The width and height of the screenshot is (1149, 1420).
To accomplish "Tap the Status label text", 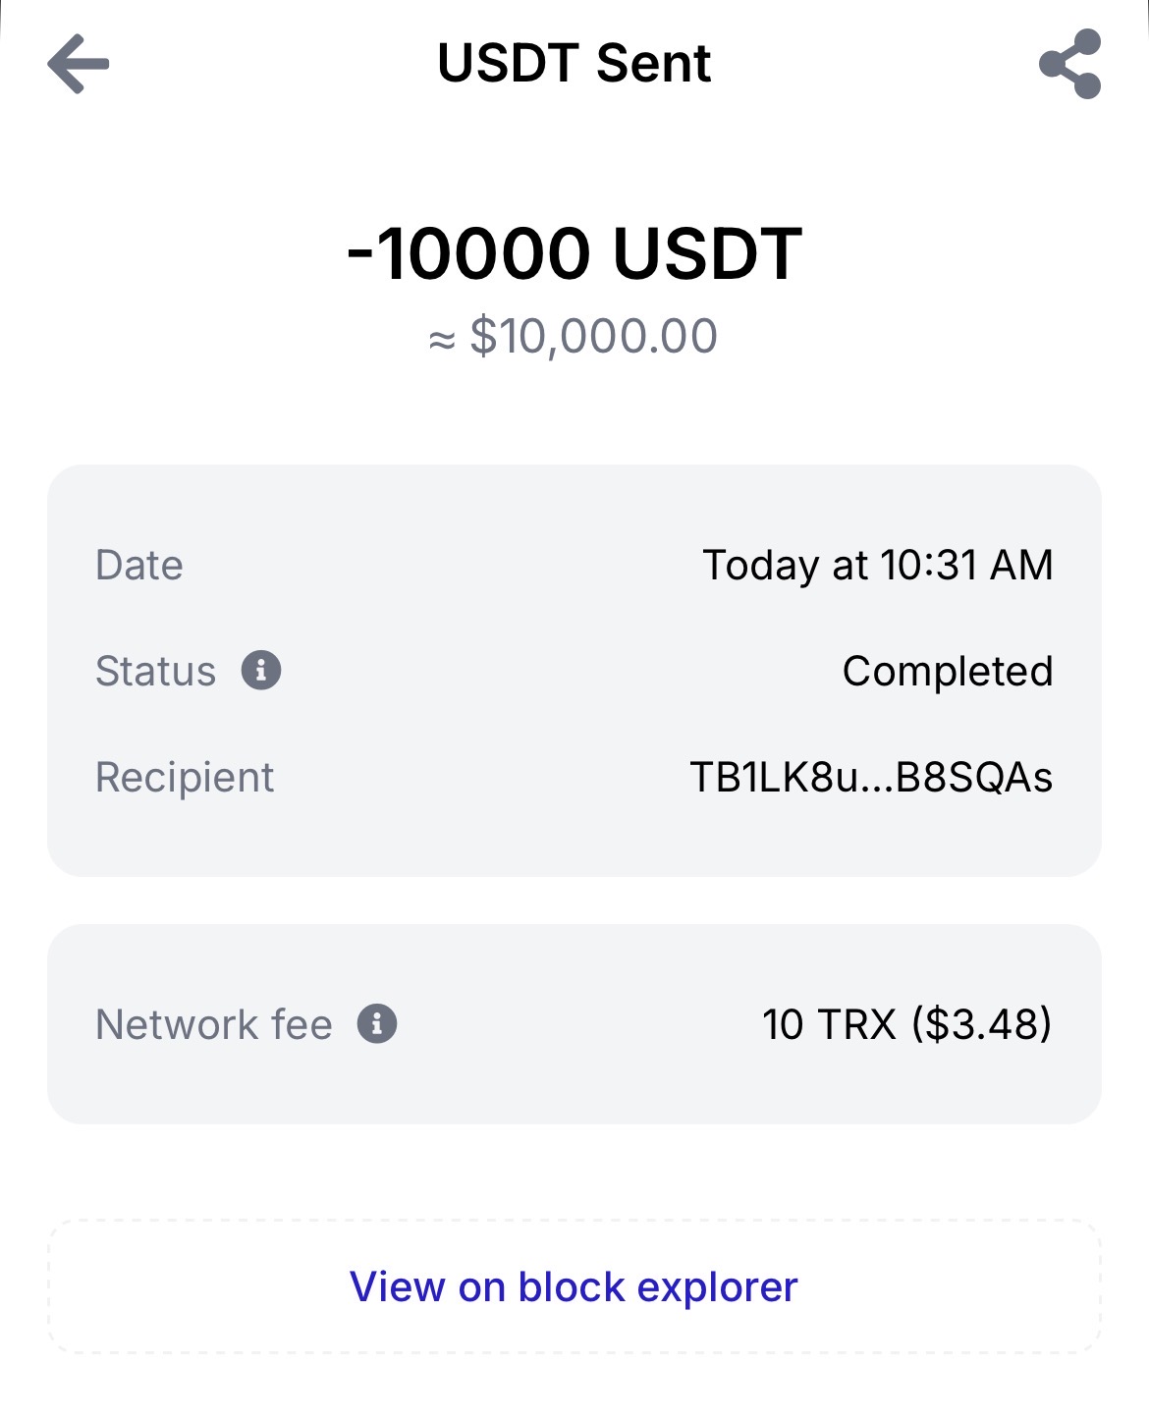I will [x=155, y=672].
